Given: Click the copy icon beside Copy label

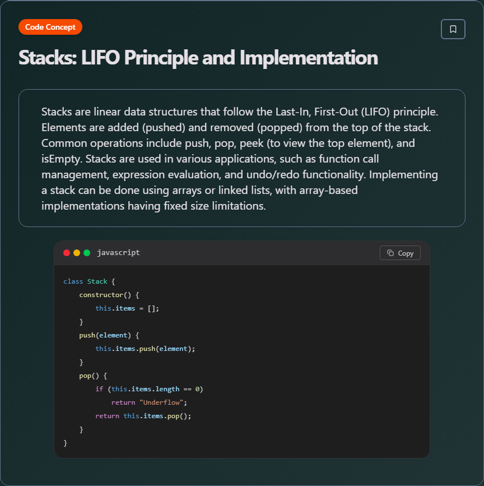Looking at the screenshot, I should pos(390,253).
